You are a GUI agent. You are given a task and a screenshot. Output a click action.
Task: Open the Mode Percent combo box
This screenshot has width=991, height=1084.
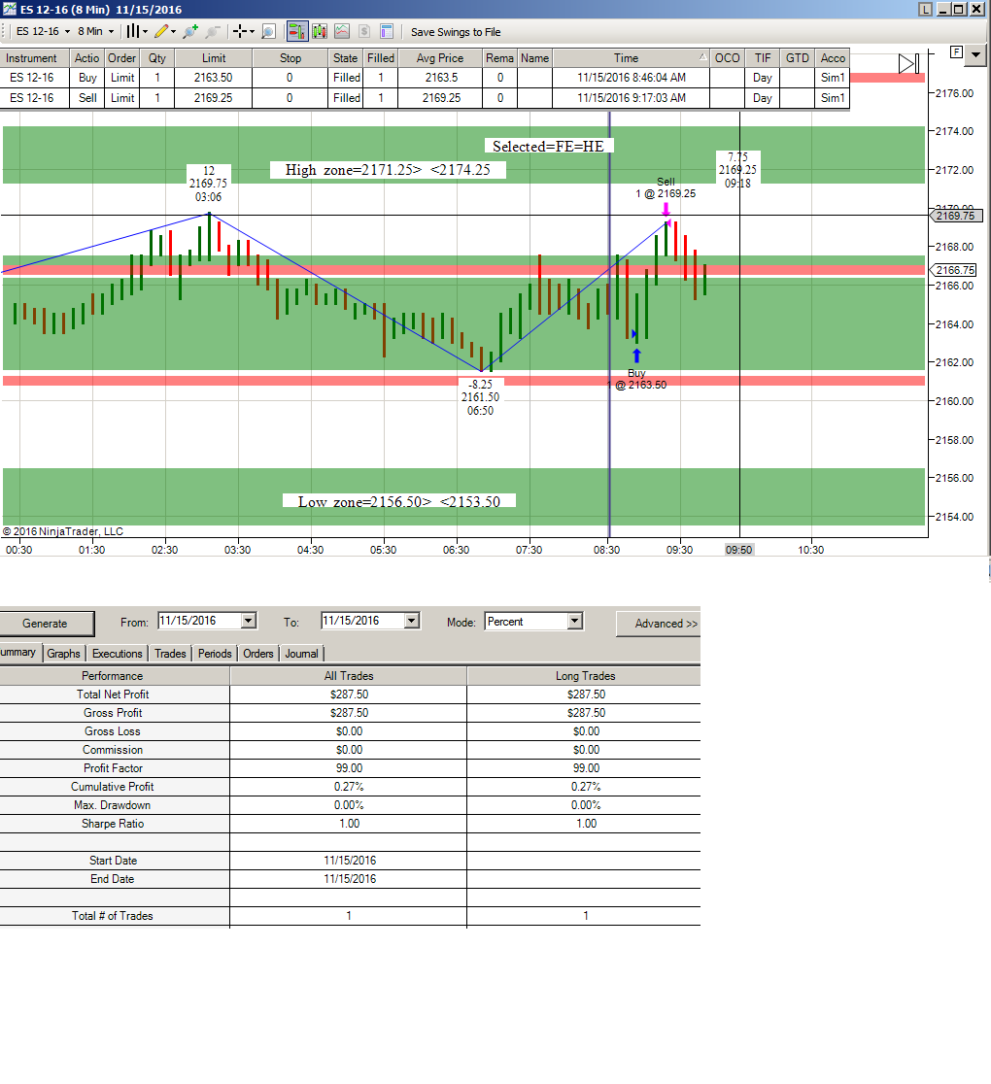534,622
